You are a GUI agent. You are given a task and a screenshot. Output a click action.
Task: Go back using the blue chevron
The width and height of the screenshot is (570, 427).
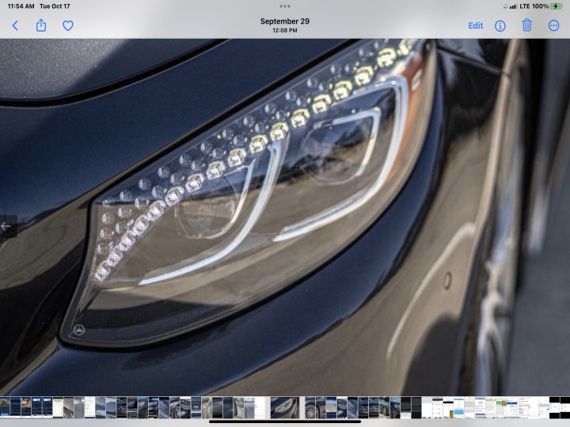pyautogui.click(x=15, y=26)
